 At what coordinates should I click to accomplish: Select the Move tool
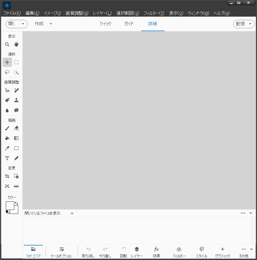[7, 62]
